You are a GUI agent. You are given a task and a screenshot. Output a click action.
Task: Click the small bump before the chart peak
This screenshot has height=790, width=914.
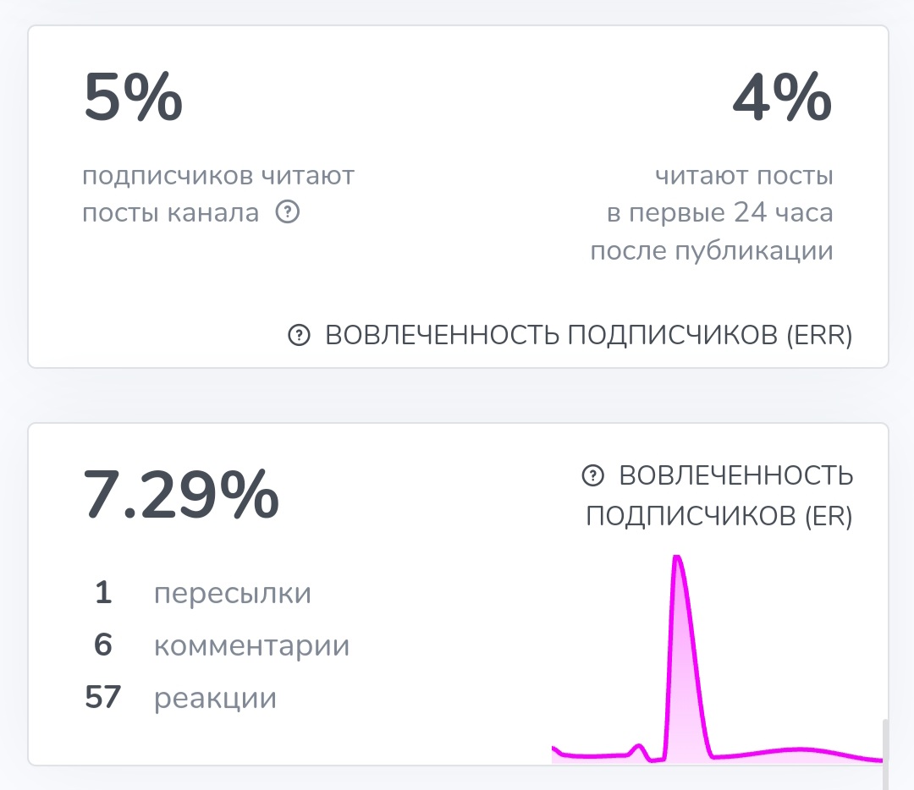tap(639, 748)
